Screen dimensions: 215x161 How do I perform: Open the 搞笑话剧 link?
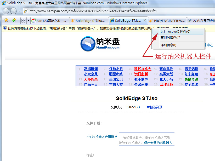click(191, 69)
